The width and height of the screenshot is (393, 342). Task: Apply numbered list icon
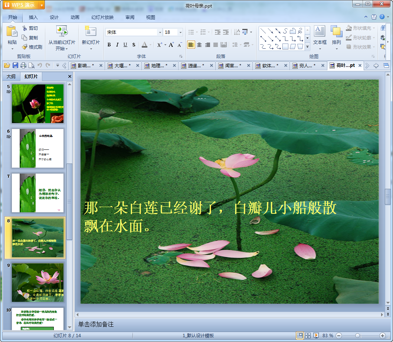coord(203,32)
